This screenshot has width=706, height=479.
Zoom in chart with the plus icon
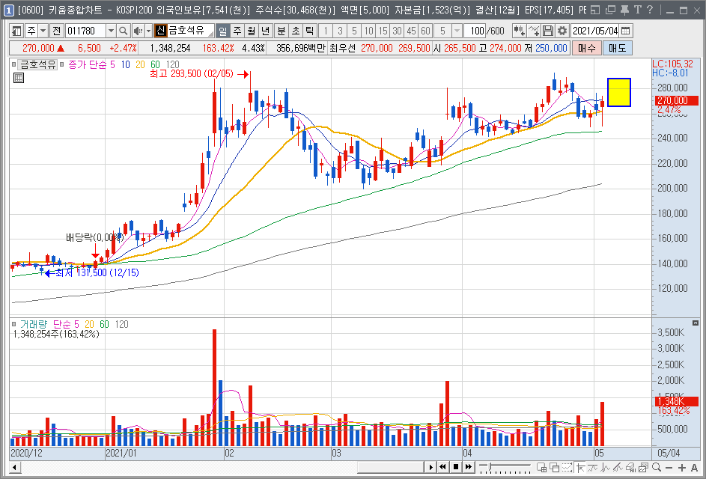[682, 467]
